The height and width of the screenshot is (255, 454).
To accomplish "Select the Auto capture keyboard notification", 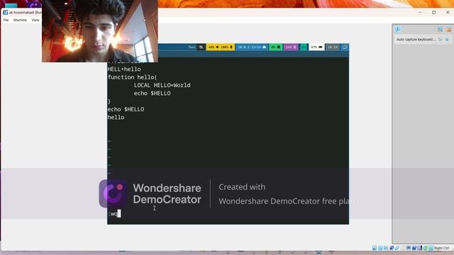I will point(416,40).
